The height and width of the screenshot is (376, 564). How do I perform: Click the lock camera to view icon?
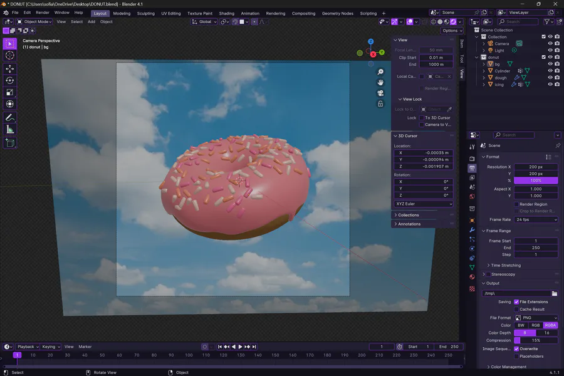(380, 104)
